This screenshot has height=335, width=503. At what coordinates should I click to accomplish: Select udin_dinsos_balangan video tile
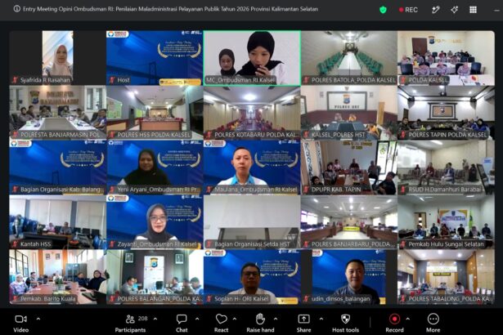[349, 277]
